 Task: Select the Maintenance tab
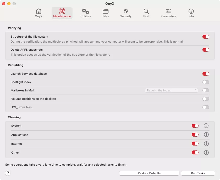(x=62, y=13)
